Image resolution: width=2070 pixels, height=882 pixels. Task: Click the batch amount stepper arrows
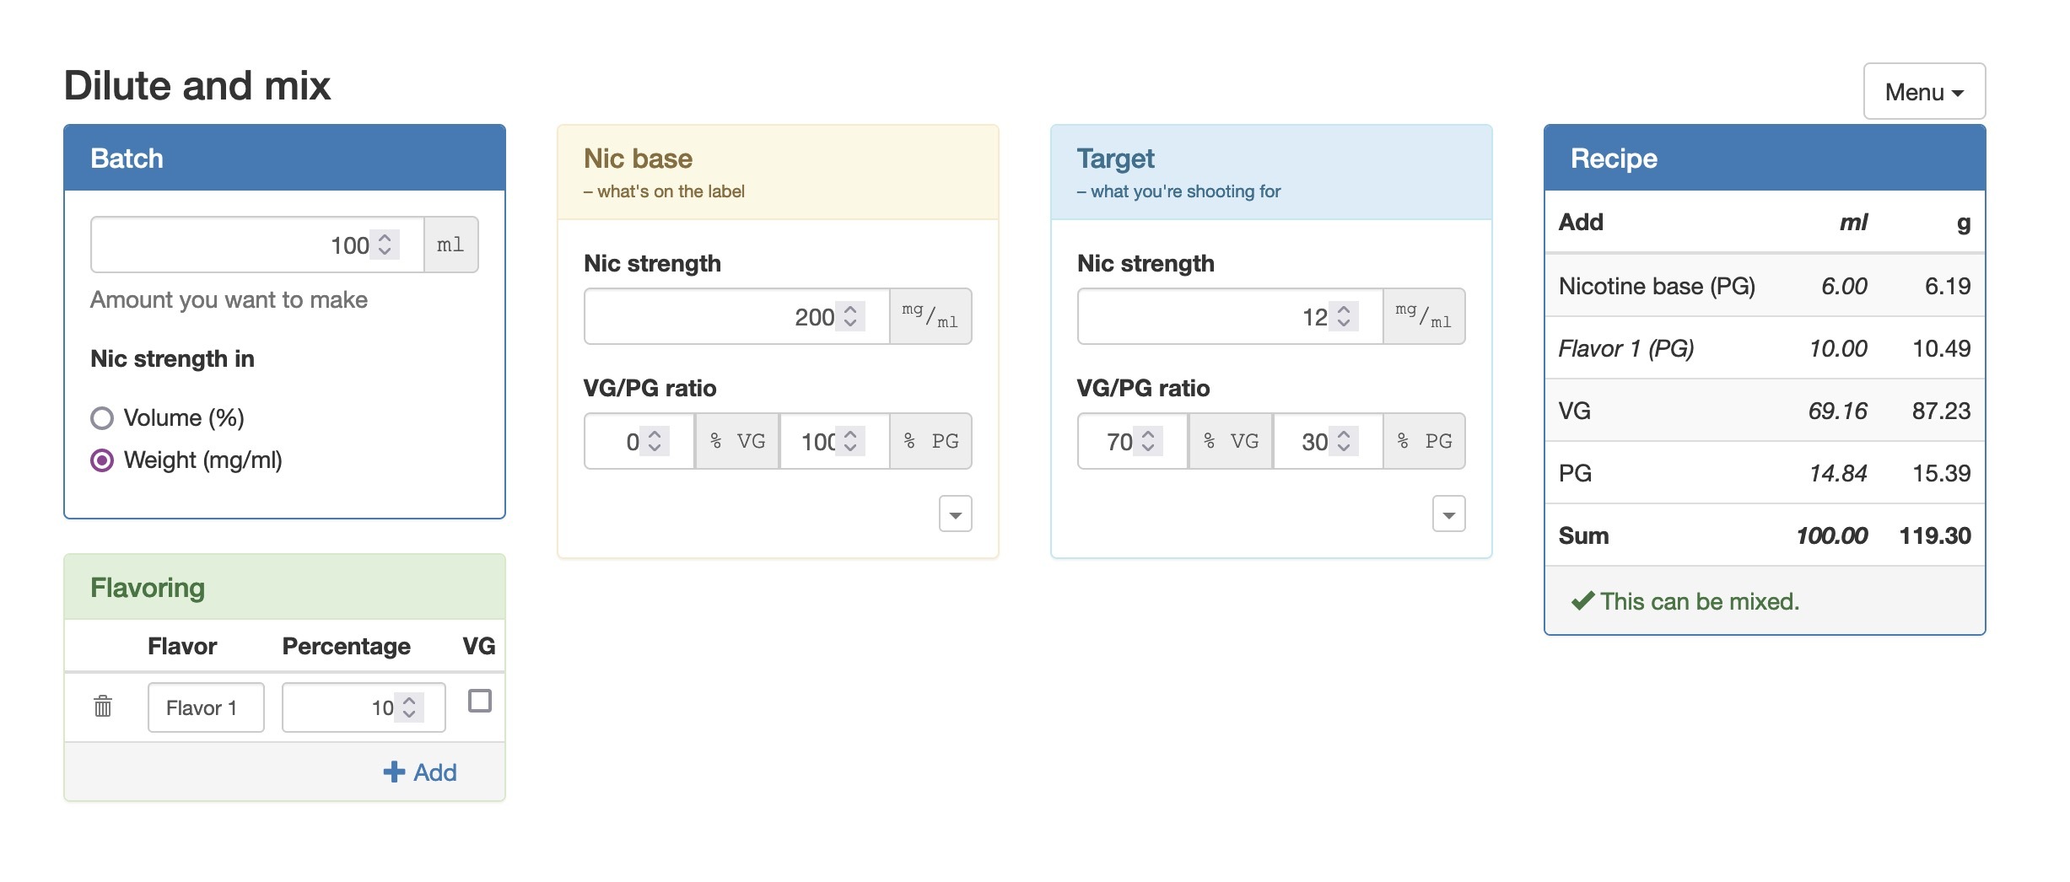pos(385,245)
